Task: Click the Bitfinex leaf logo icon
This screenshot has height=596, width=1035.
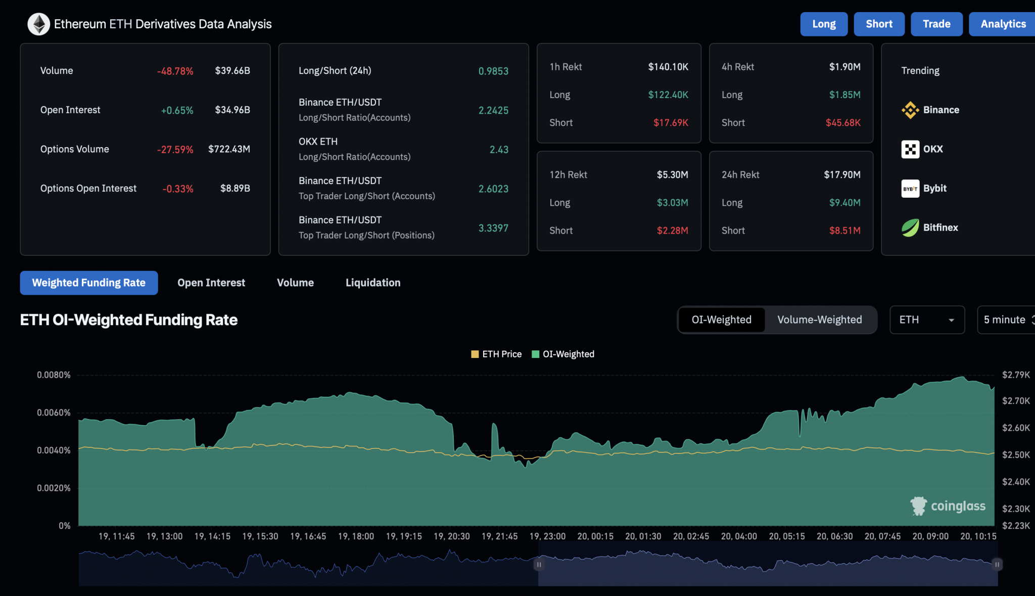Action: [910, 227]
